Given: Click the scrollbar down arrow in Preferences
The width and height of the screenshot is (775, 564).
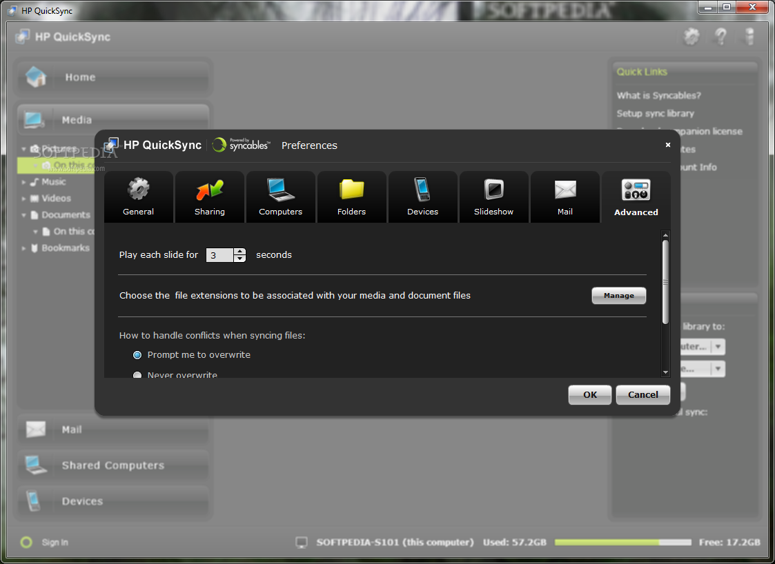Looking at the screenshot, I should (665, 372).
